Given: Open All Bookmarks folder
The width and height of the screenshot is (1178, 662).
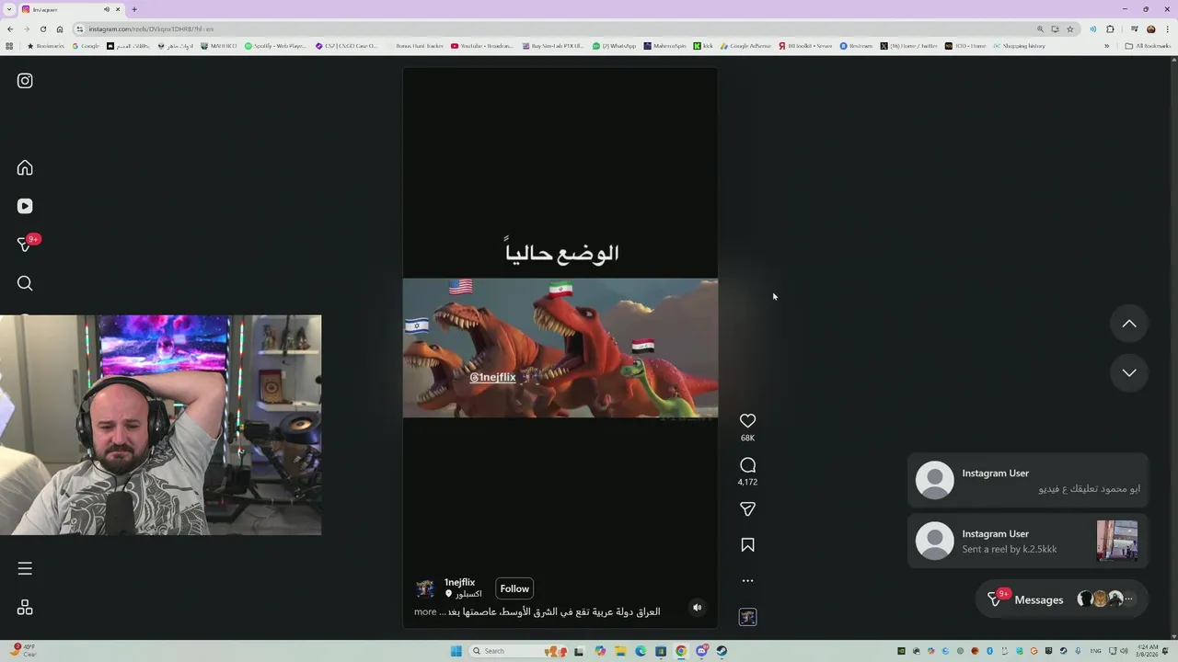Looking at the screenshot, I should tap(1148, 45).
